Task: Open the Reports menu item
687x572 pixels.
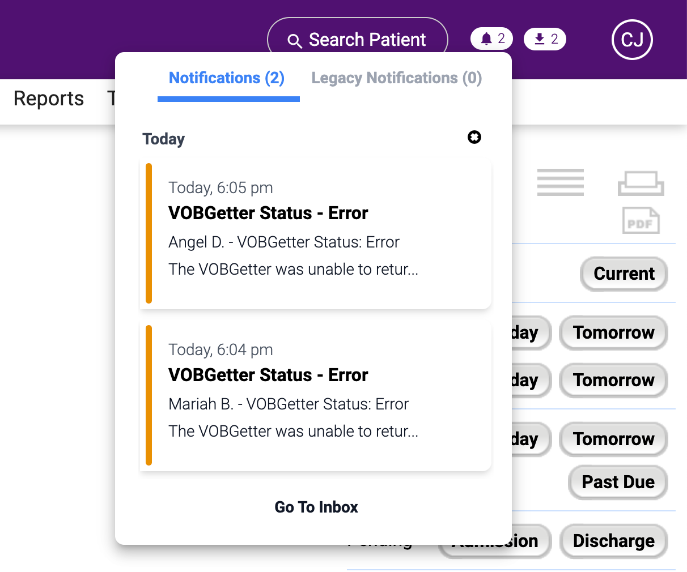Action: [x=49, y=99]
